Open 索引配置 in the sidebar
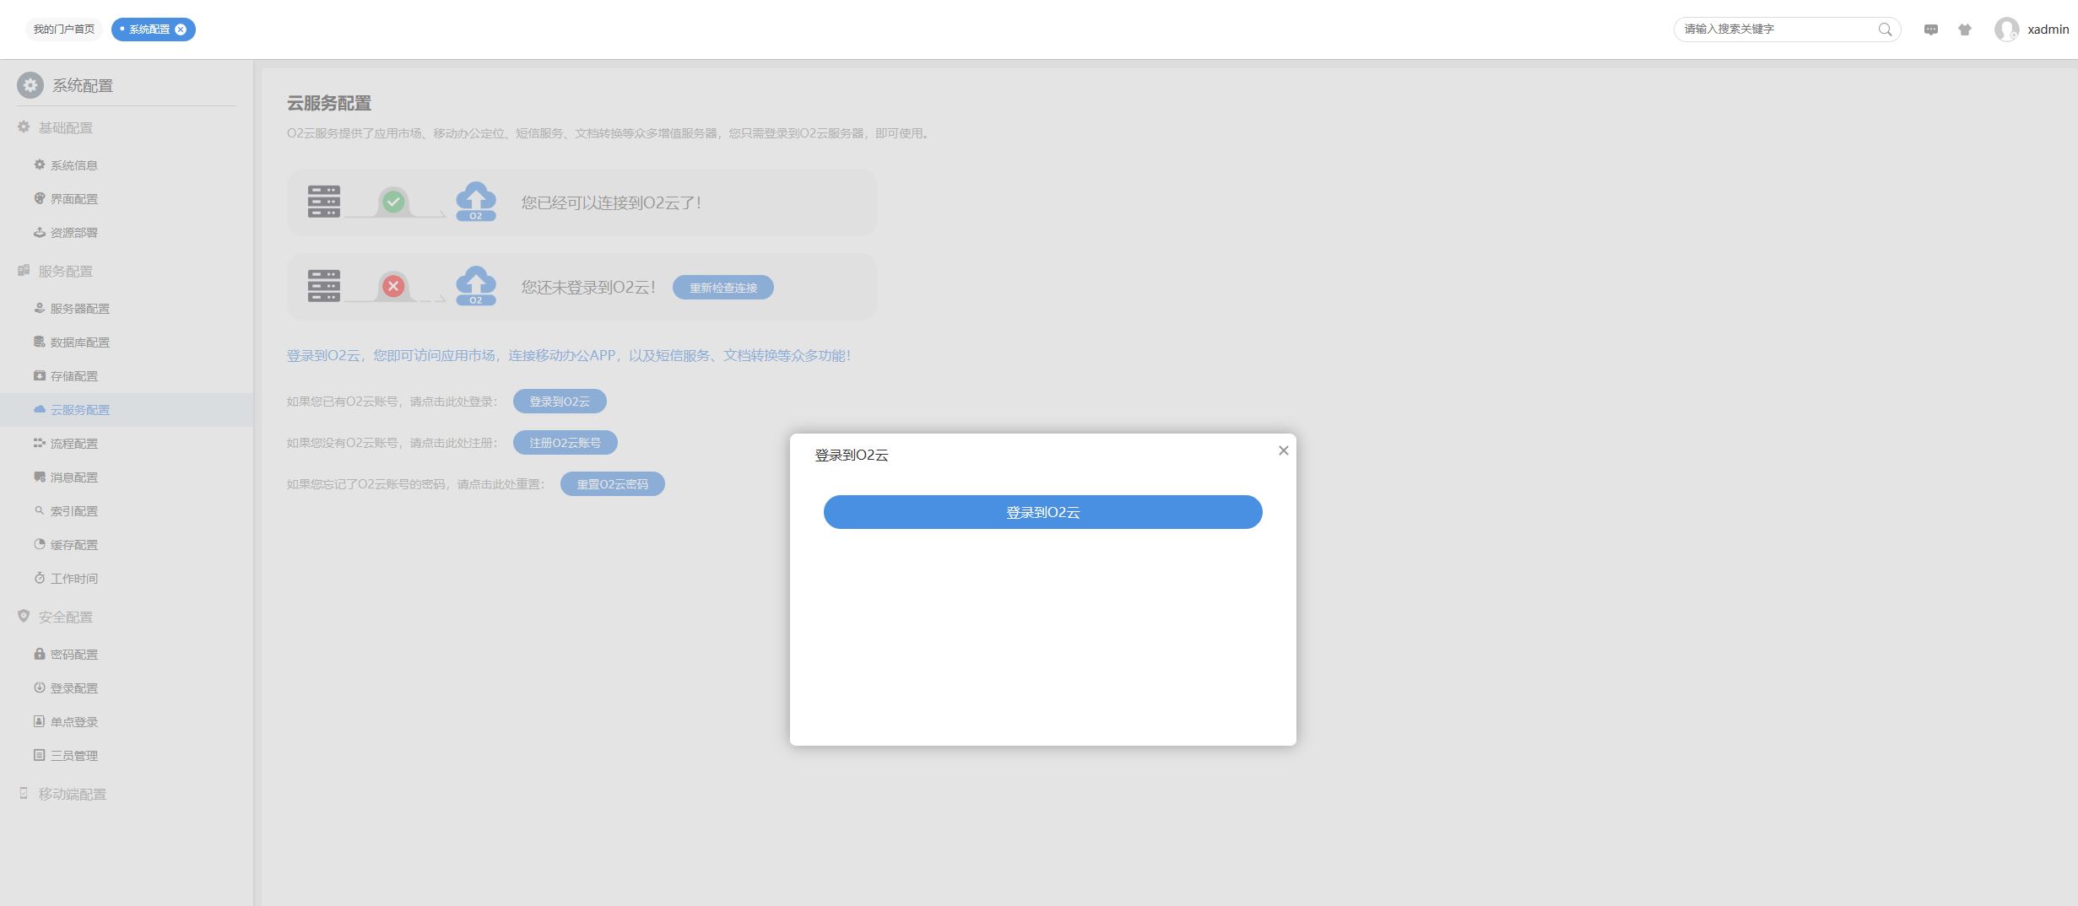The width and height of the screenshot is (2078, 906). pos(127,511)
